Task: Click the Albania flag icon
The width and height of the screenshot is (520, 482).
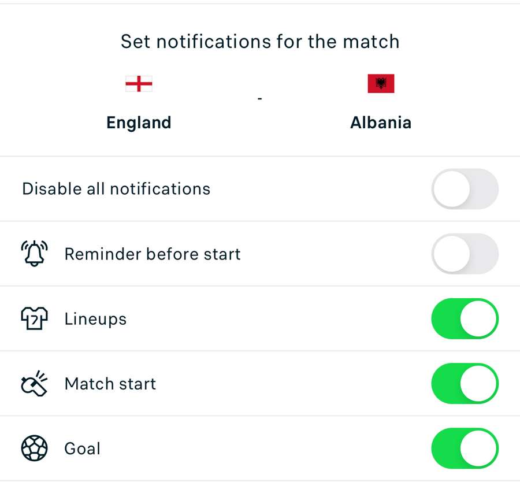Action: [381, 84]
